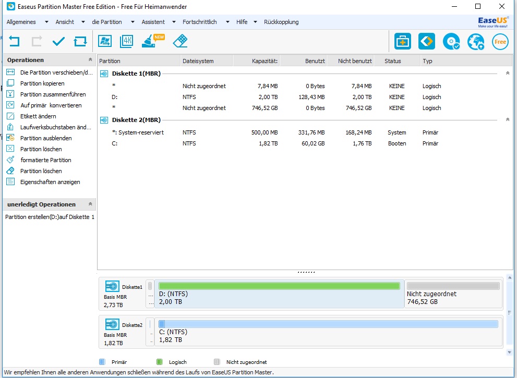Collapse the Diskette 1(MBR) group
517x378 pixels.
click(x=508, y=73)
